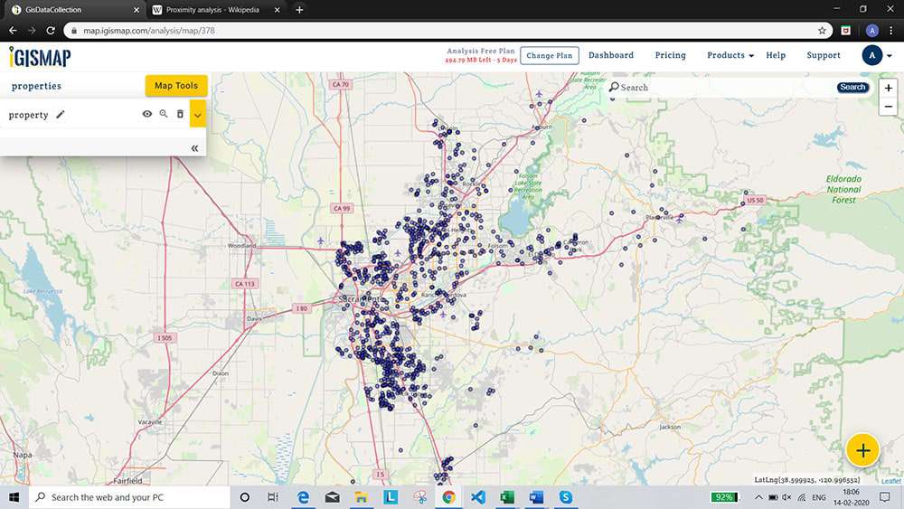
Task: Open the user account avatar menu
Action: [871, 55]
